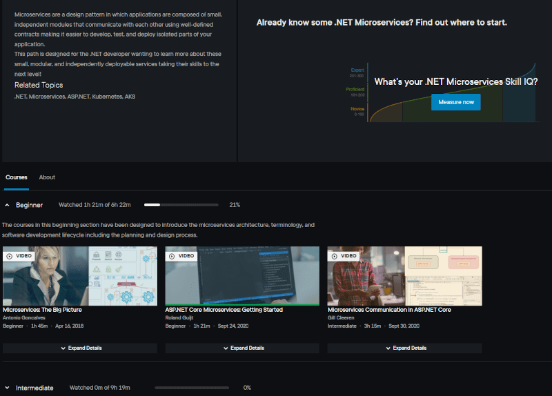The width and height of the screenshot is (552, 396).
Task: Open ASP.NET Core Microservices: Getting Started thumbnail
Action: (242, 276)
